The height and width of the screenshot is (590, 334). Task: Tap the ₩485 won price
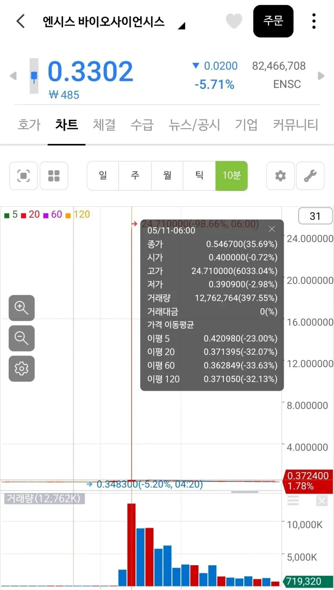point(64,95)
